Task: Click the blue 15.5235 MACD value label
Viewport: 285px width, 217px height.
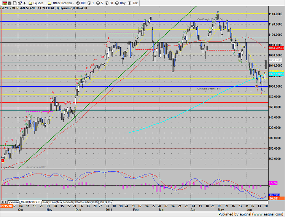Action: click(274, 195)
